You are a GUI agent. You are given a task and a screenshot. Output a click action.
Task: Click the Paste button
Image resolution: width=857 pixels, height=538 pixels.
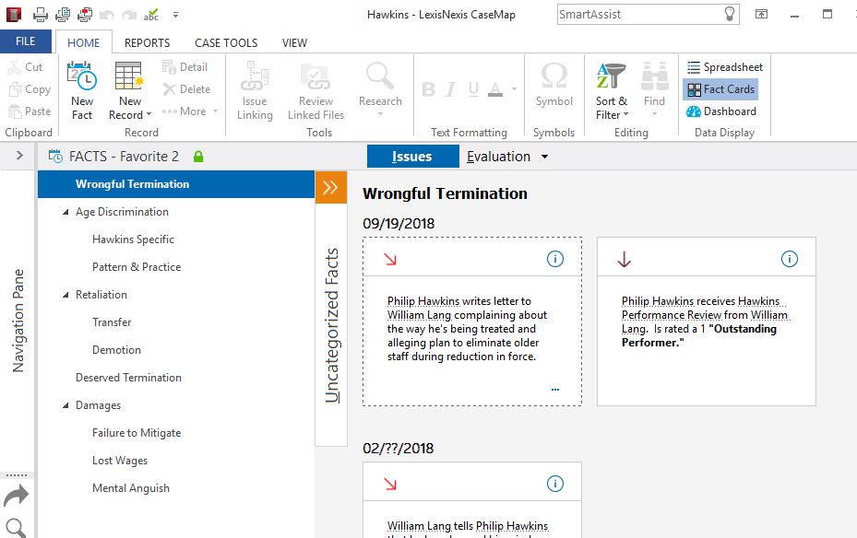(x=30, y=111)
